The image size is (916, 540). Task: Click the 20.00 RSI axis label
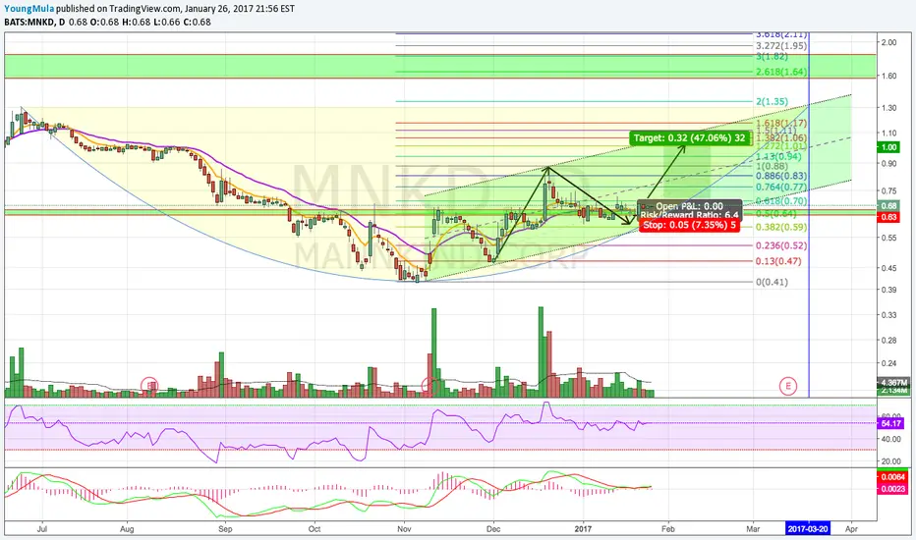point(890,461)
